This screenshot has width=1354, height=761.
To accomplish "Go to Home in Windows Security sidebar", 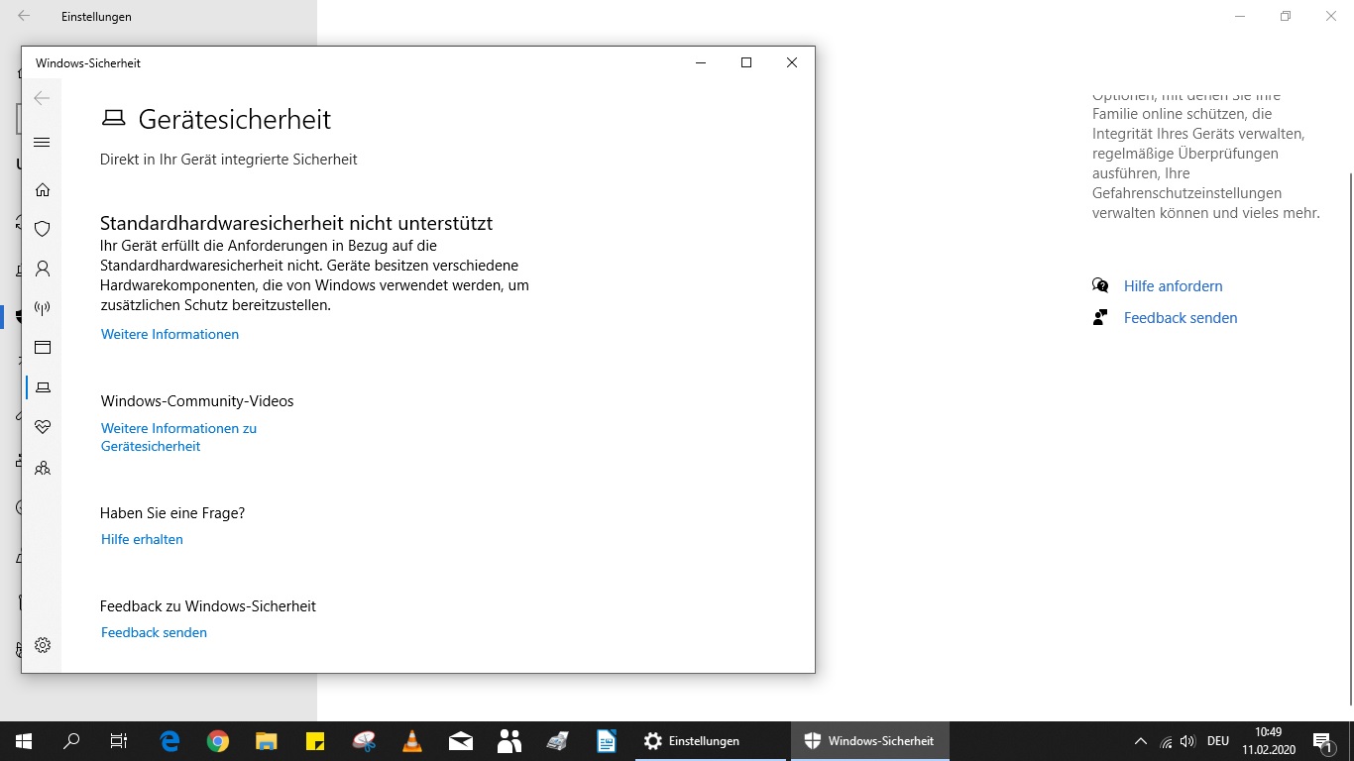I will 42,189.
